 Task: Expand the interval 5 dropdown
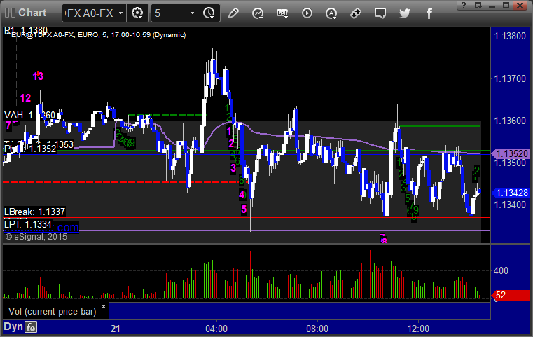pyautogui.click(x=192, y=13)
